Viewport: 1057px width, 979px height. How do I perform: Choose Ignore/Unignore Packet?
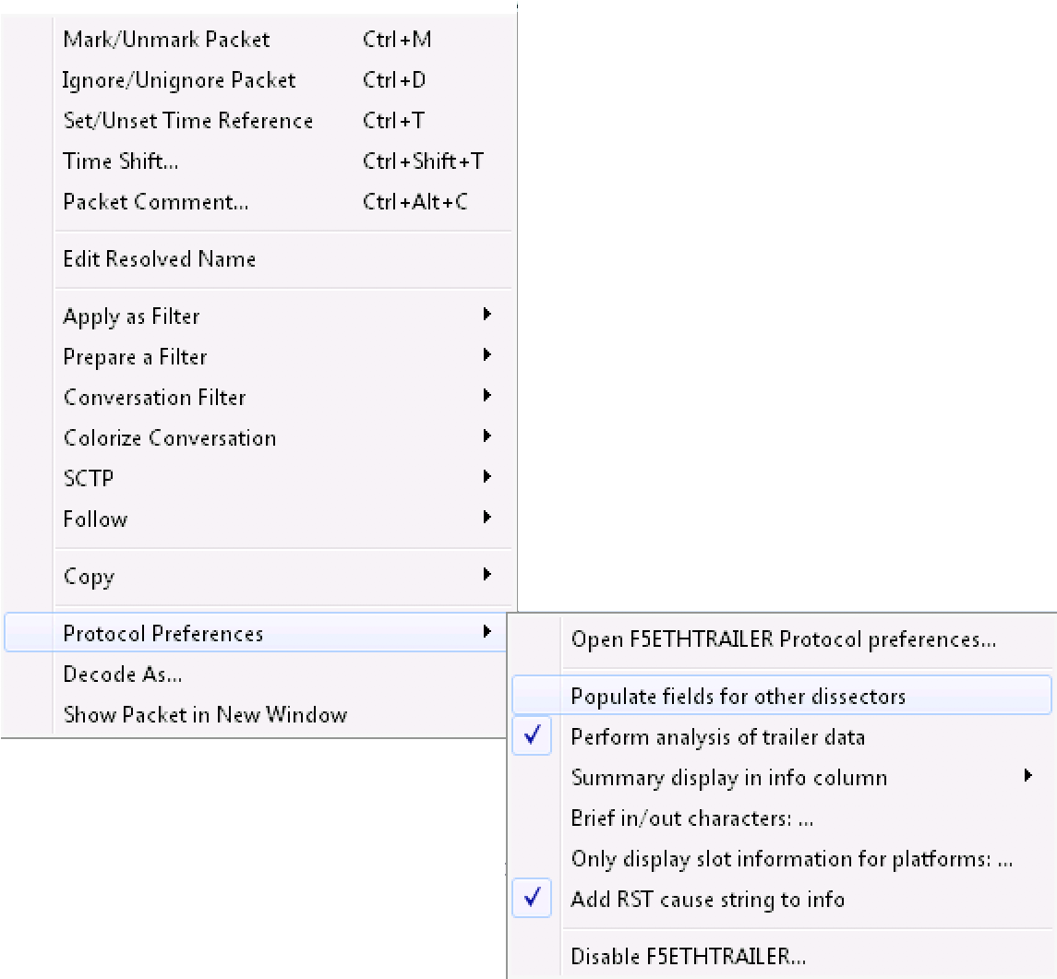click(x=258, y=80)
